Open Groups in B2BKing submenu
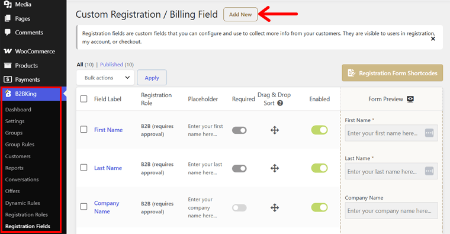This screenshot has width=450, height=234. (x=14, y=133)
